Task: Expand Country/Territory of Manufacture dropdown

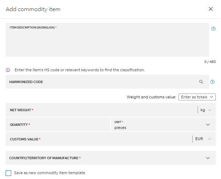Action: click(111, 158)
